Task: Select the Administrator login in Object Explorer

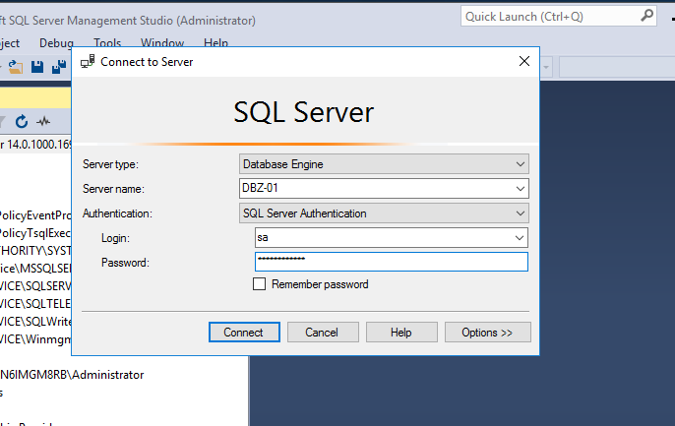Action: click(72, 375)
